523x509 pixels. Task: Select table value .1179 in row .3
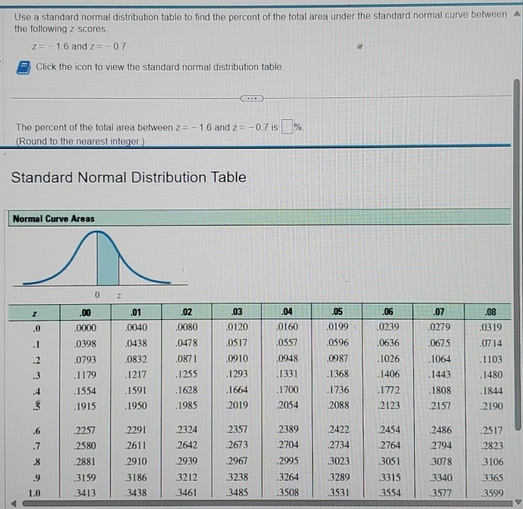pyautogui.click(x=85, y=375)
